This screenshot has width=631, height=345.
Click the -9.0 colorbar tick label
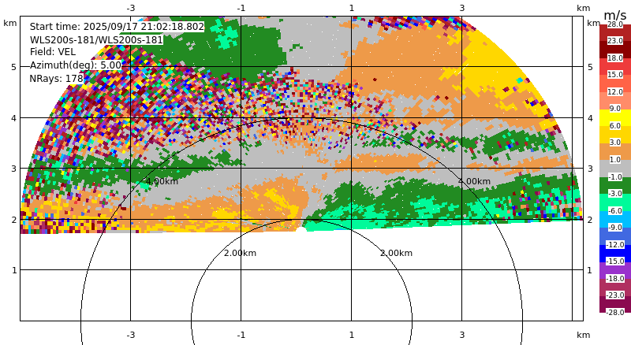point(615,227)
